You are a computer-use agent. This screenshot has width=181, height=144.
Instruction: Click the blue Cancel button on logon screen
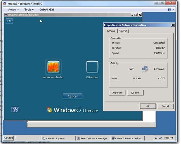pyautogui.click(x=73, y=97)
